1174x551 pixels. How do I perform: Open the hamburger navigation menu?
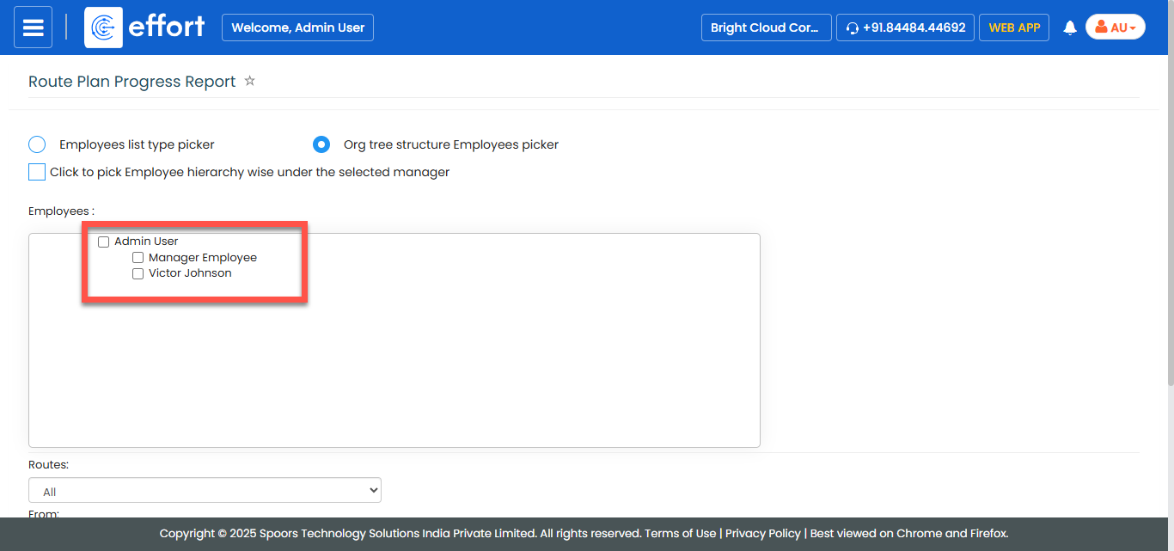(33, 28)
